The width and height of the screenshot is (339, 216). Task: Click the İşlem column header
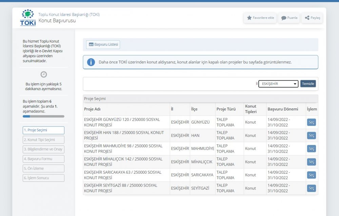312,109
